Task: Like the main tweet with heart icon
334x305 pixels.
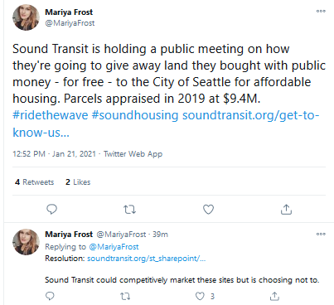Action: 208,210
